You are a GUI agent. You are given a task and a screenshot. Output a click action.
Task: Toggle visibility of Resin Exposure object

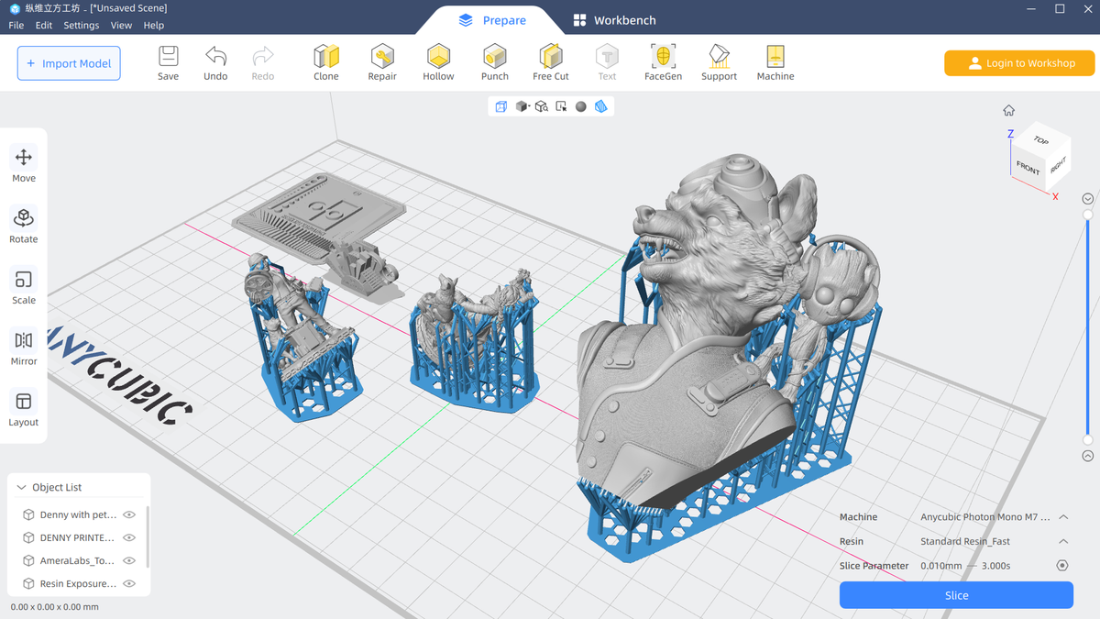(x=129, y=583)
